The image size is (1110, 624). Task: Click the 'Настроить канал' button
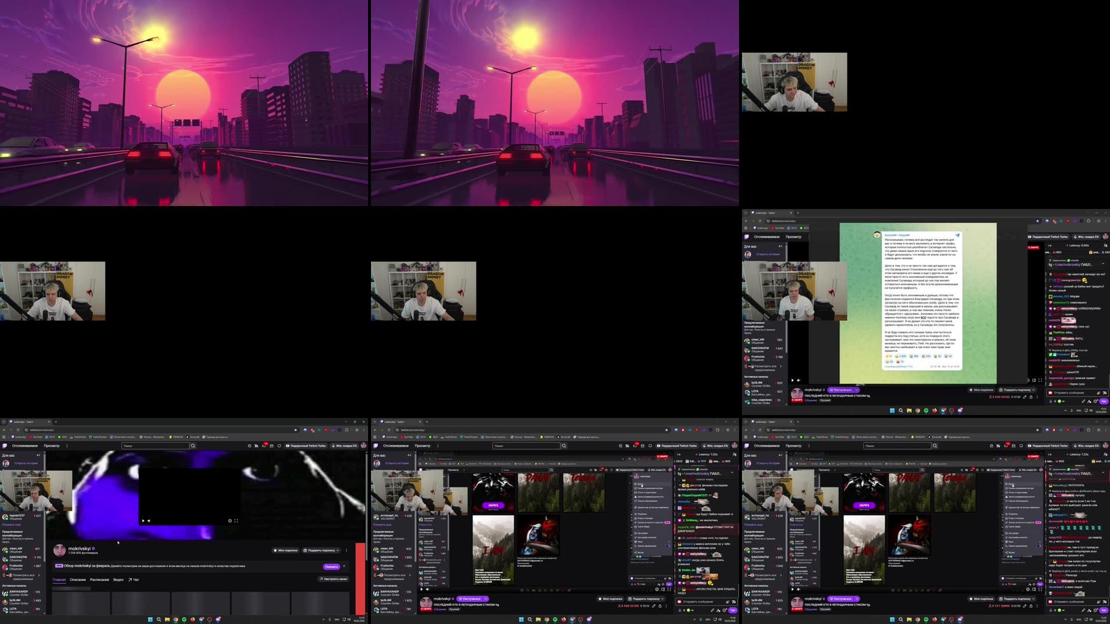tap(334, 579)
